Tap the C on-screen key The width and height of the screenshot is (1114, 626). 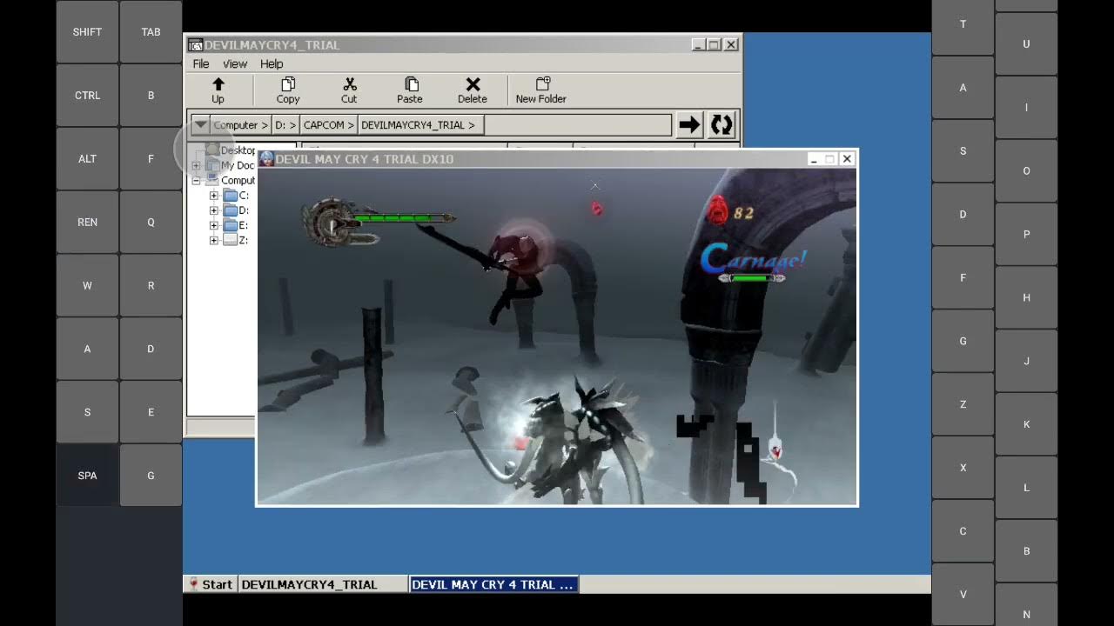[x=963, y=532]
